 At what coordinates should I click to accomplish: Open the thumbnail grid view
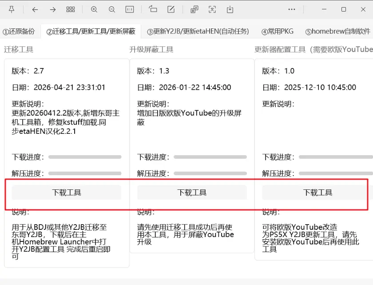71,9
